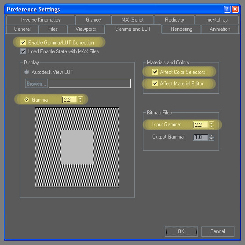Viewport: 245px width, 245px height.
Task: Increase Input Gamma with up spinner
Action: (212, 123)
